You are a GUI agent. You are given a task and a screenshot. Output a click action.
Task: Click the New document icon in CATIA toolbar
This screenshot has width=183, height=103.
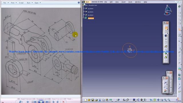(x=86, y=100)
